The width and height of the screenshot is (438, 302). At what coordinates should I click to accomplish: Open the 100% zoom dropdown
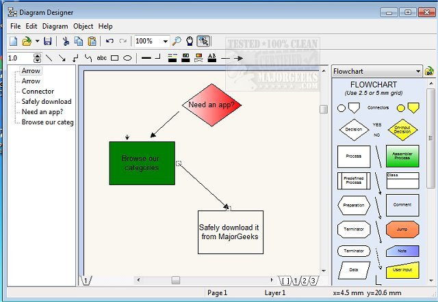(166, 42)
